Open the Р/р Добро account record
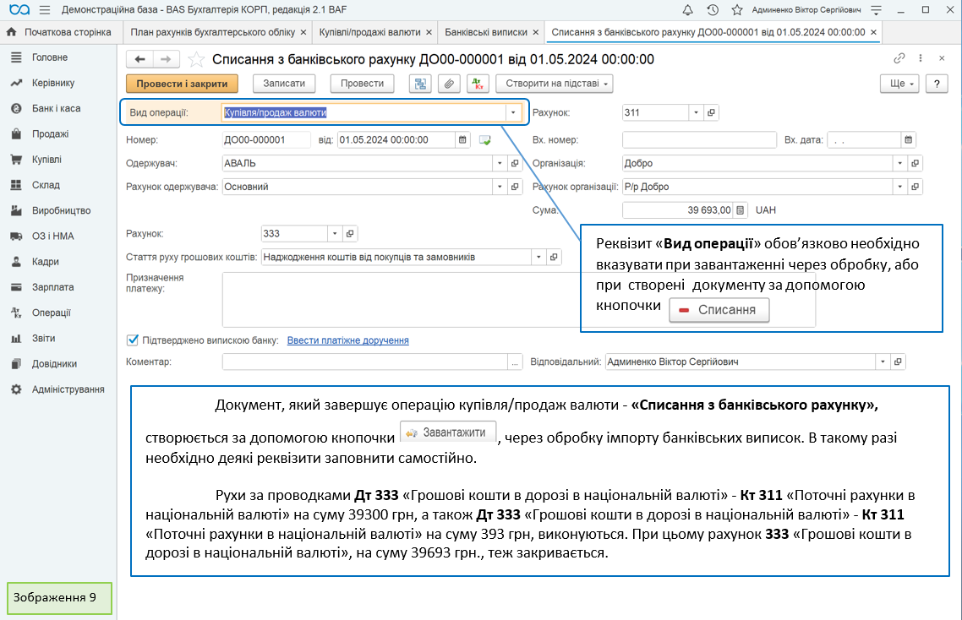 915,187
